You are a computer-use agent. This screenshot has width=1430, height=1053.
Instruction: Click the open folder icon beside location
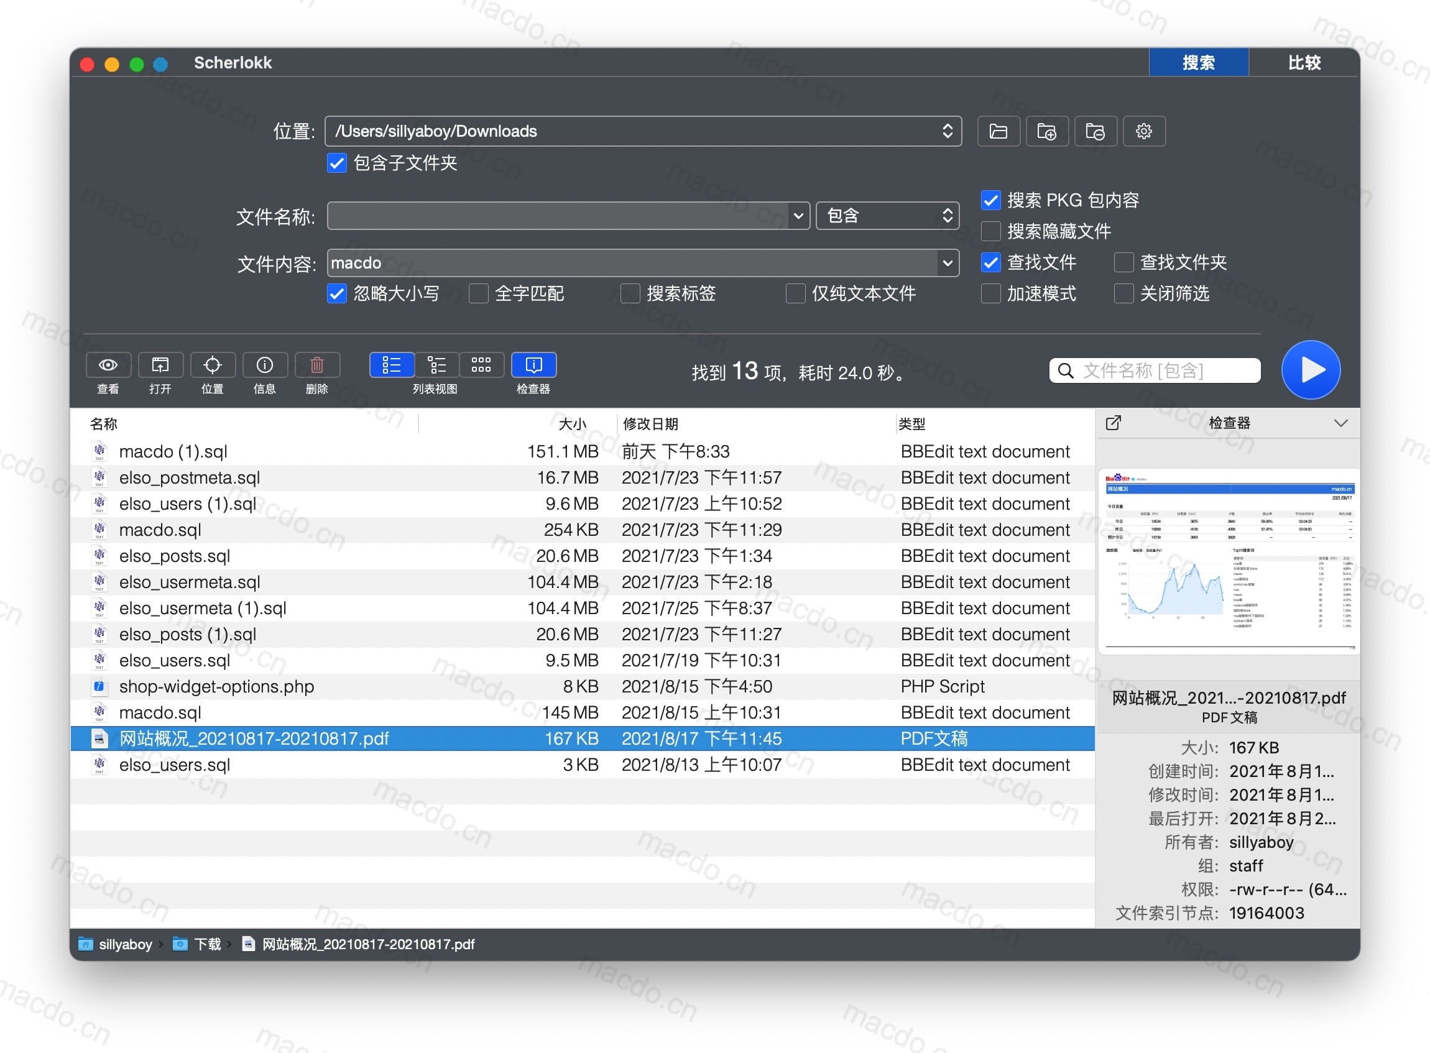tap(999, 131)
